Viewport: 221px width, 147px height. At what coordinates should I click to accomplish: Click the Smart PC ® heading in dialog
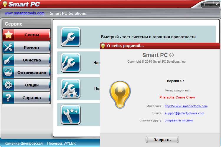tap(158, 55)
